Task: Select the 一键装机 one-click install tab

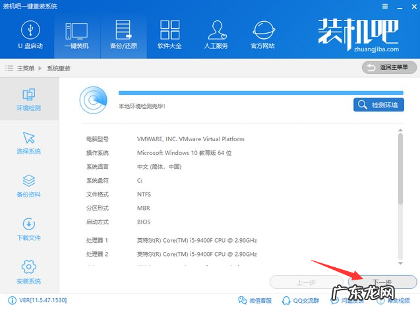Action: pos(77,36)
